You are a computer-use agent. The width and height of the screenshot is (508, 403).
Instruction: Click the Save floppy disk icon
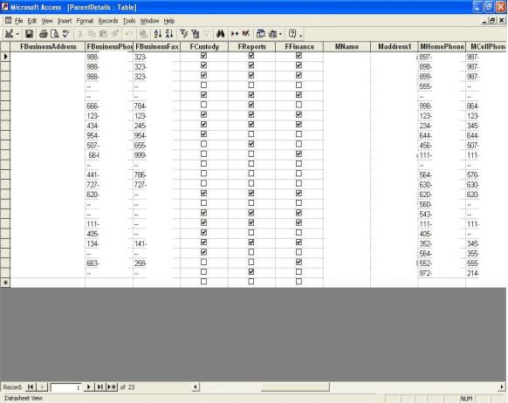[29, 34]
